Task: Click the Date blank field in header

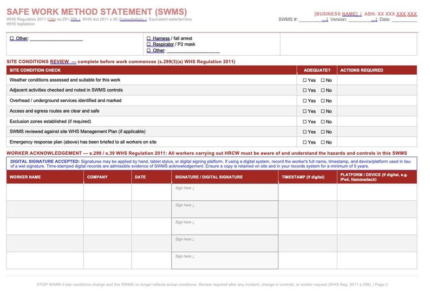Action: click(404, 19)
